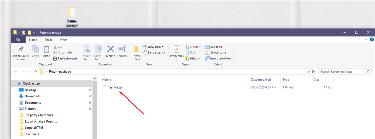The height and width of the screenshot is (139, 375).
Task: Open the Help question mark icon
Action: click(x=372, y=40)
